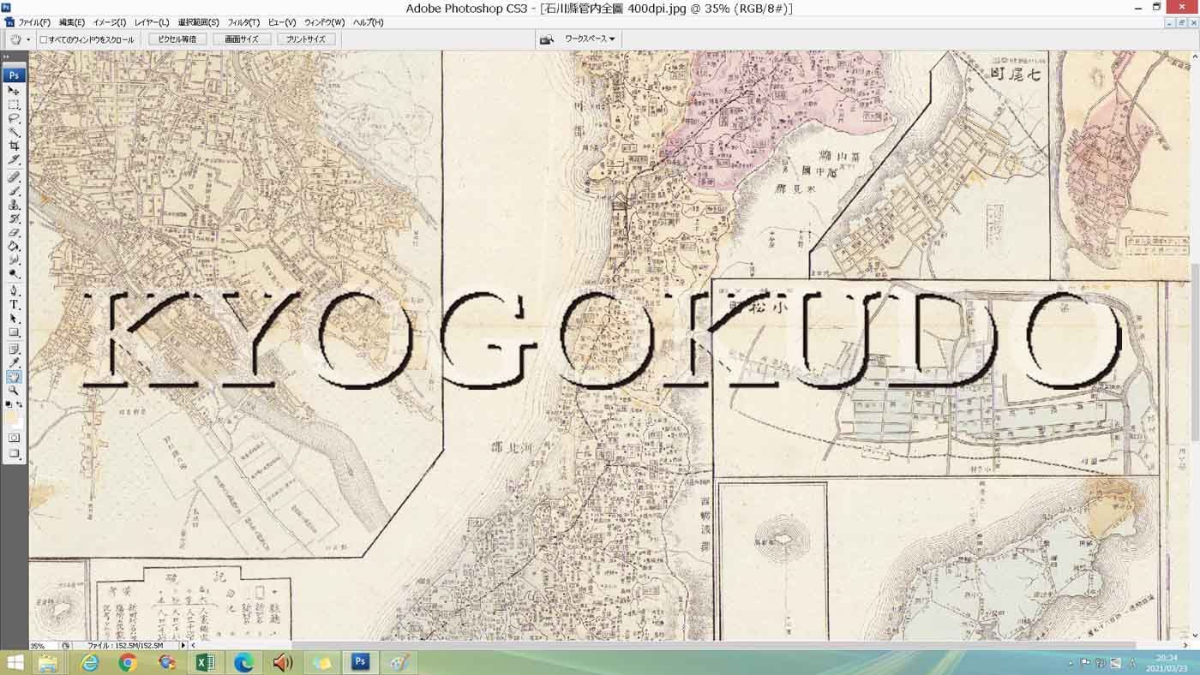Reset to default foreground and background colors
Screen dimensions: 1200x675
9,403
